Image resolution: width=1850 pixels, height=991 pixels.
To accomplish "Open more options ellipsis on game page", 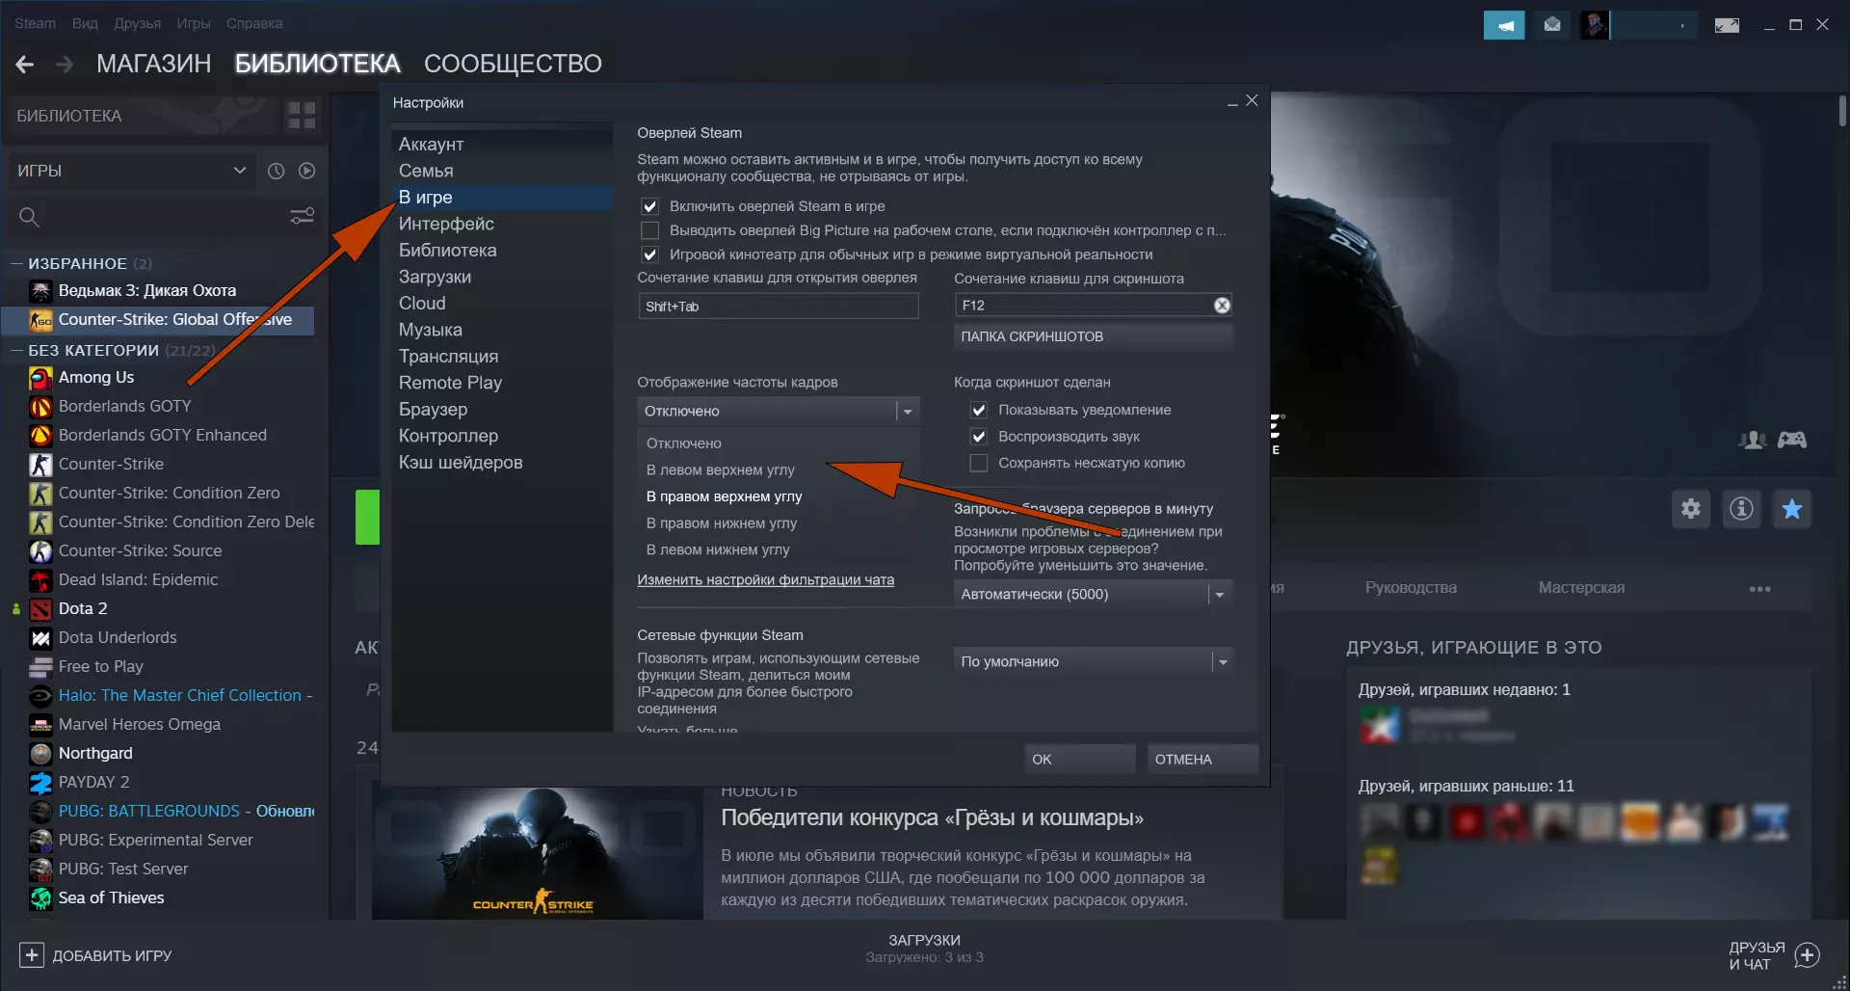I will tap(1760, 588).
